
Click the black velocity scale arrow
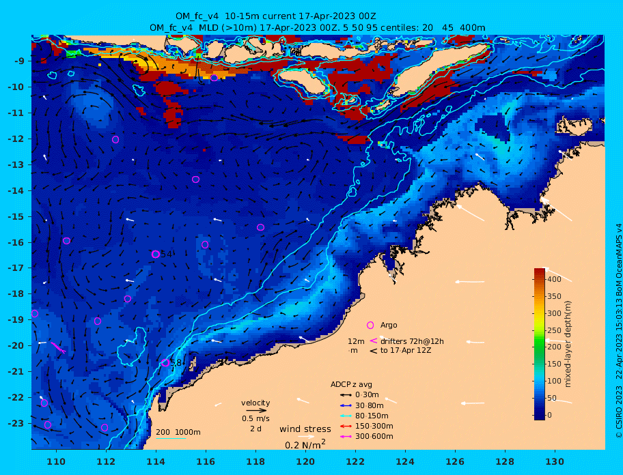256,410
